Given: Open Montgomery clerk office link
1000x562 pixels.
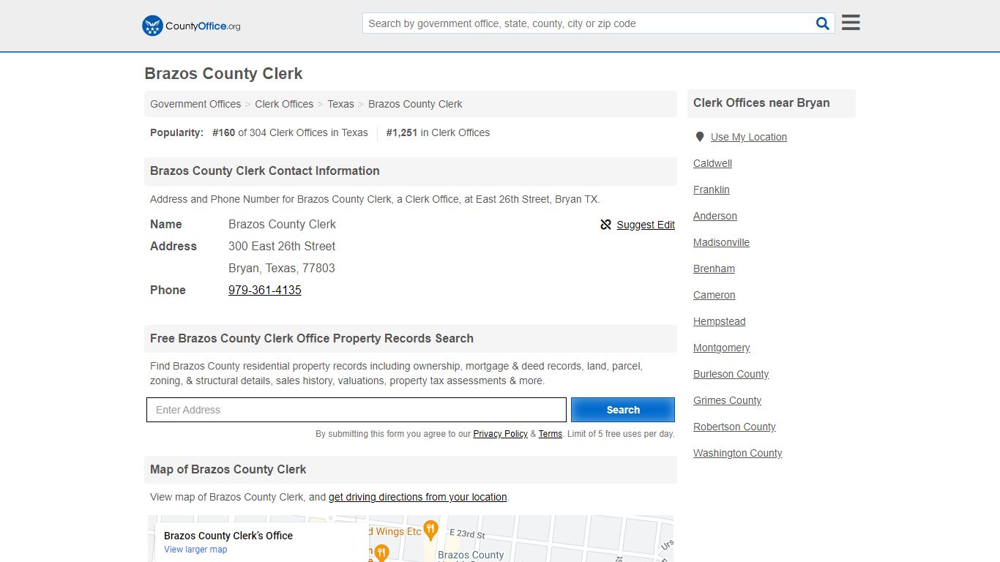Looking at the screenshot, I should pos(722,348).
